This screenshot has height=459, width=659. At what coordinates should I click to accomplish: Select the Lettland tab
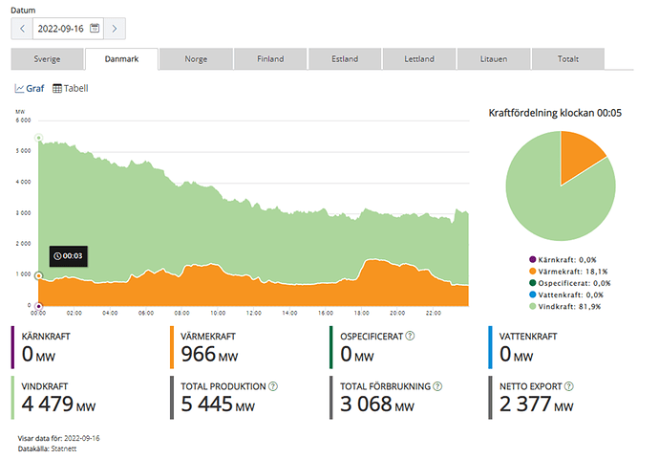(x=419, y=59)
